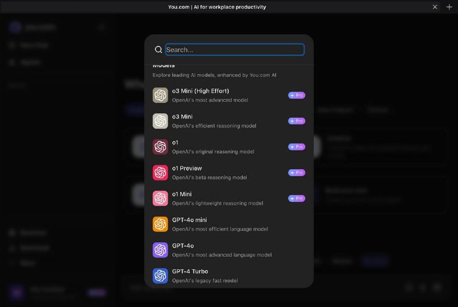Click the pink o1 Mini model icon
Screen dimensions: 458x307
[x=160, y=198]
